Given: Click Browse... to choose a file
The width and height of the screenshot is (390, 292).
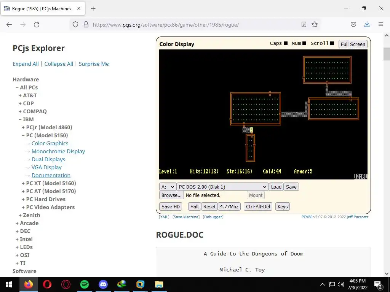Looking at the screenshot, I should [171, 195].
